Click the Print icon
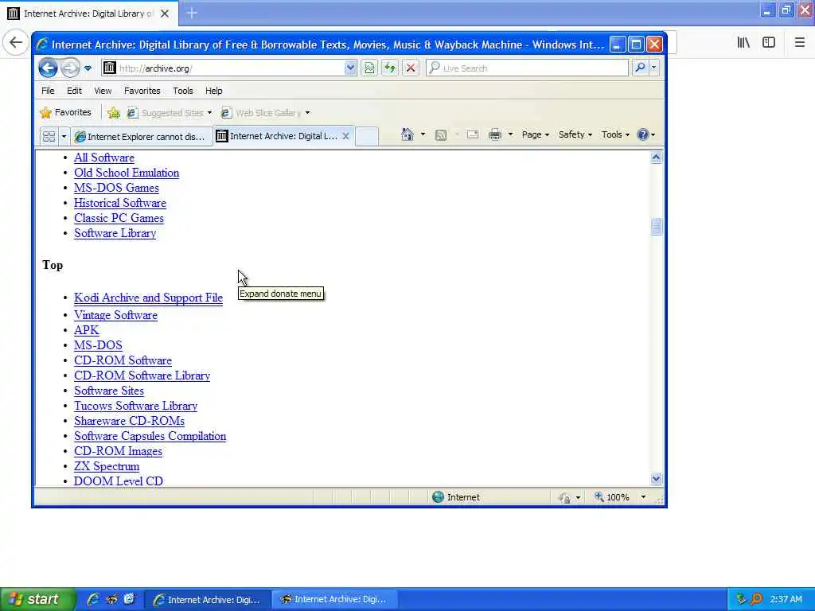This screenshot has width=815, height=611. (x=495, y=134)
